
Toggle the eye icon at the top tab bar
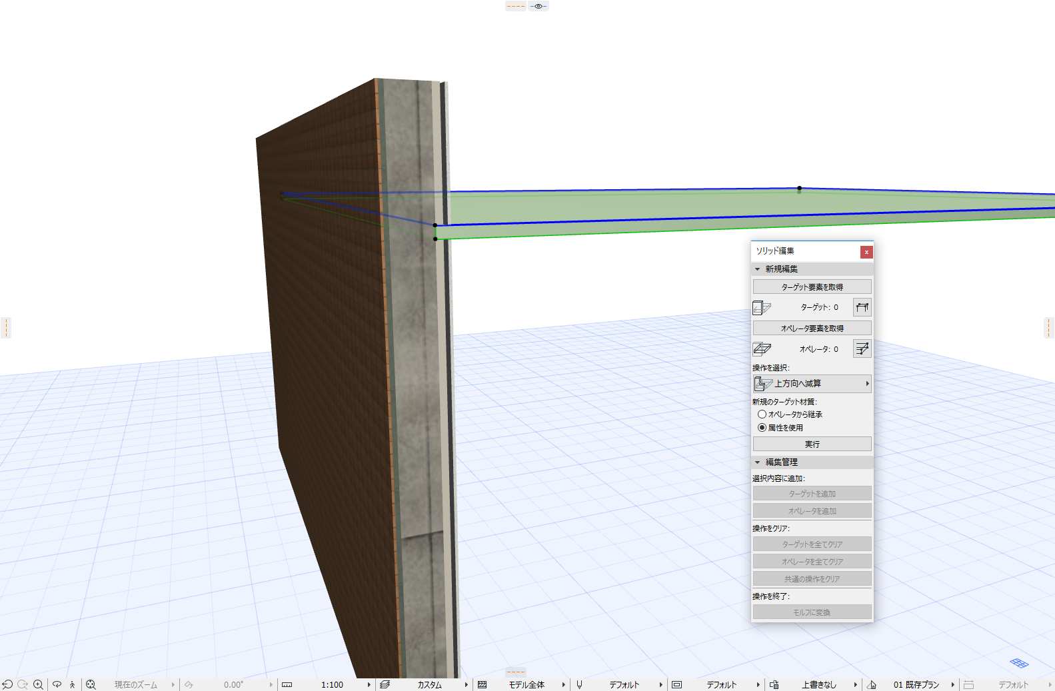(x=538, y=6)
